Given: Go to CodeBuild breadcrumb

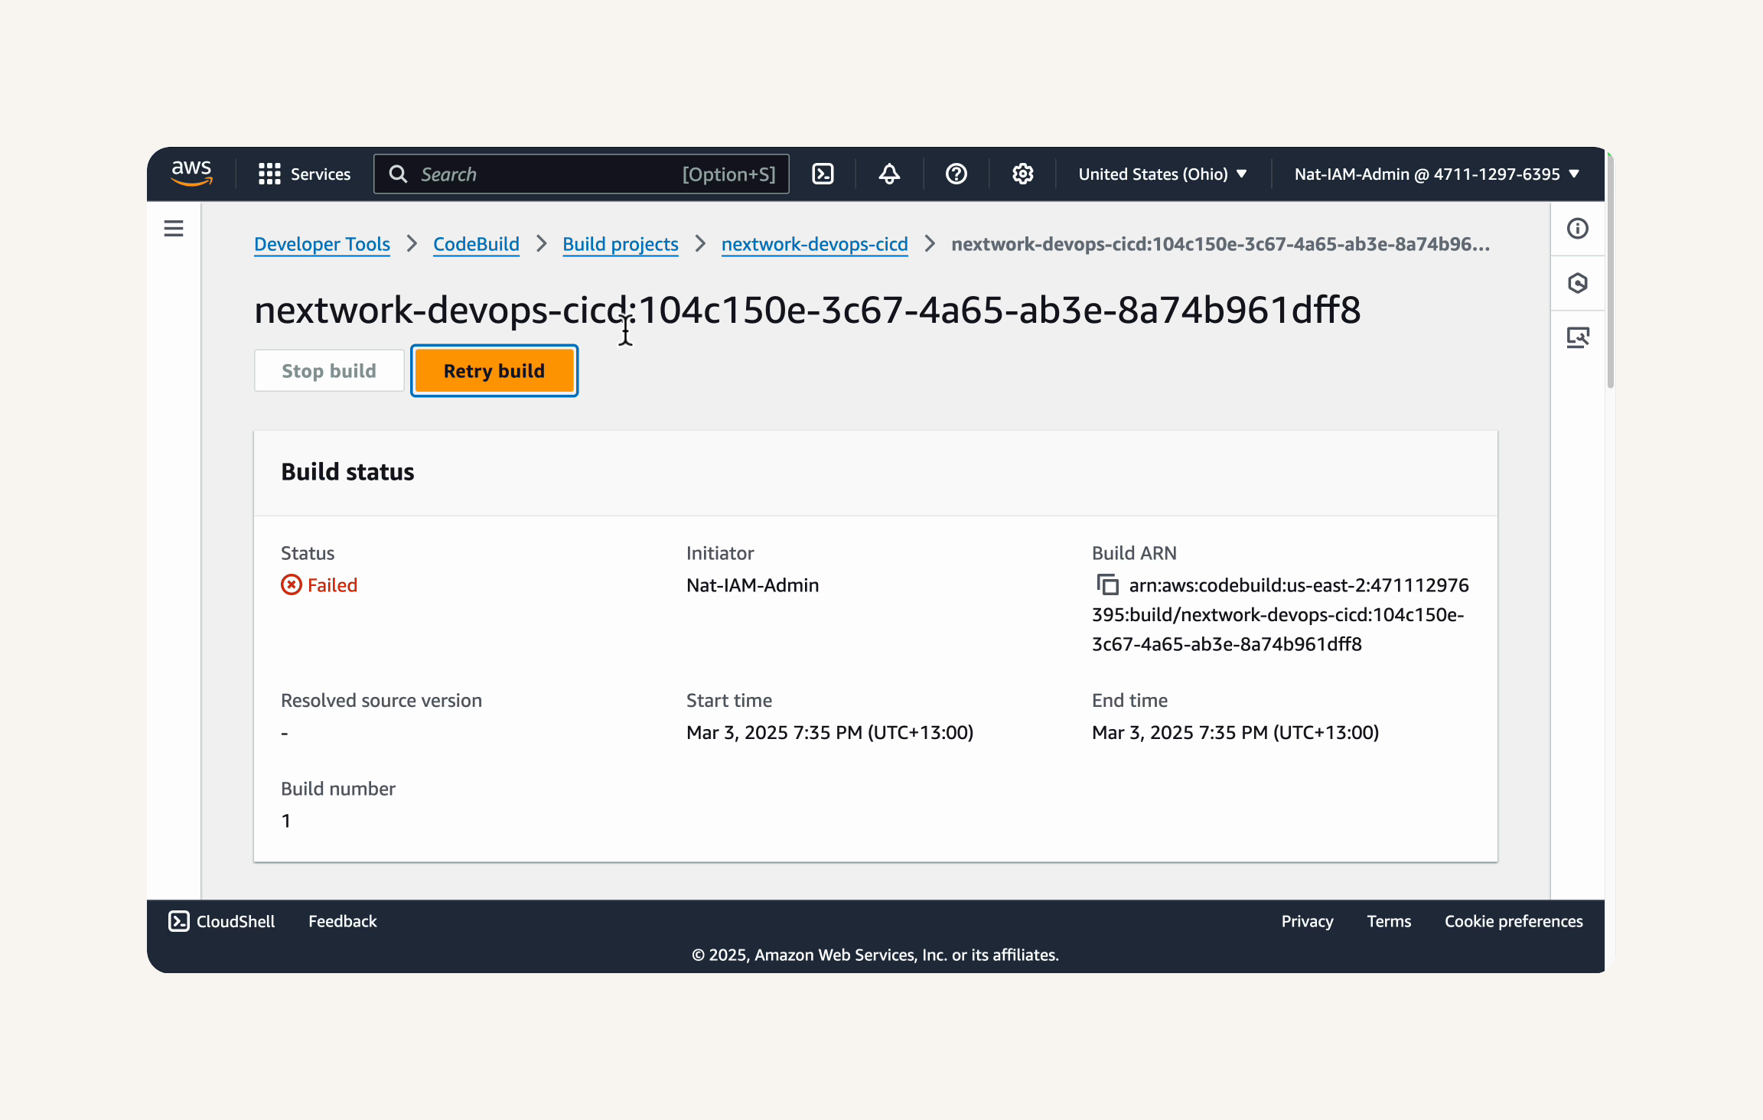Looking at the screenshot, I should (x=476, y=244).
